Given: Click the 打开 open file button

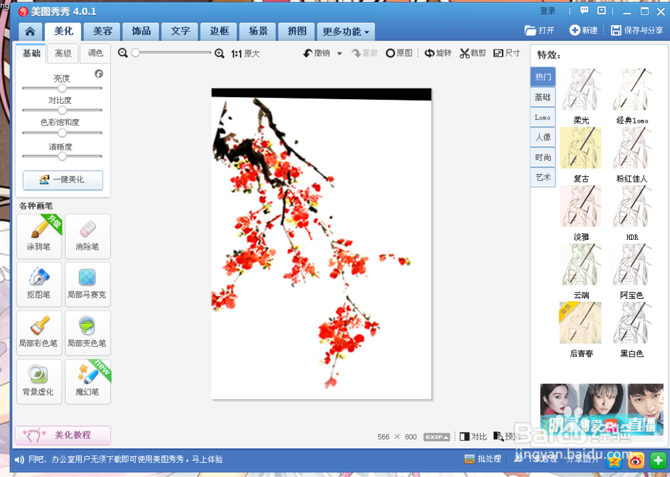Looking at the screenshot, I should coord(539,30).
